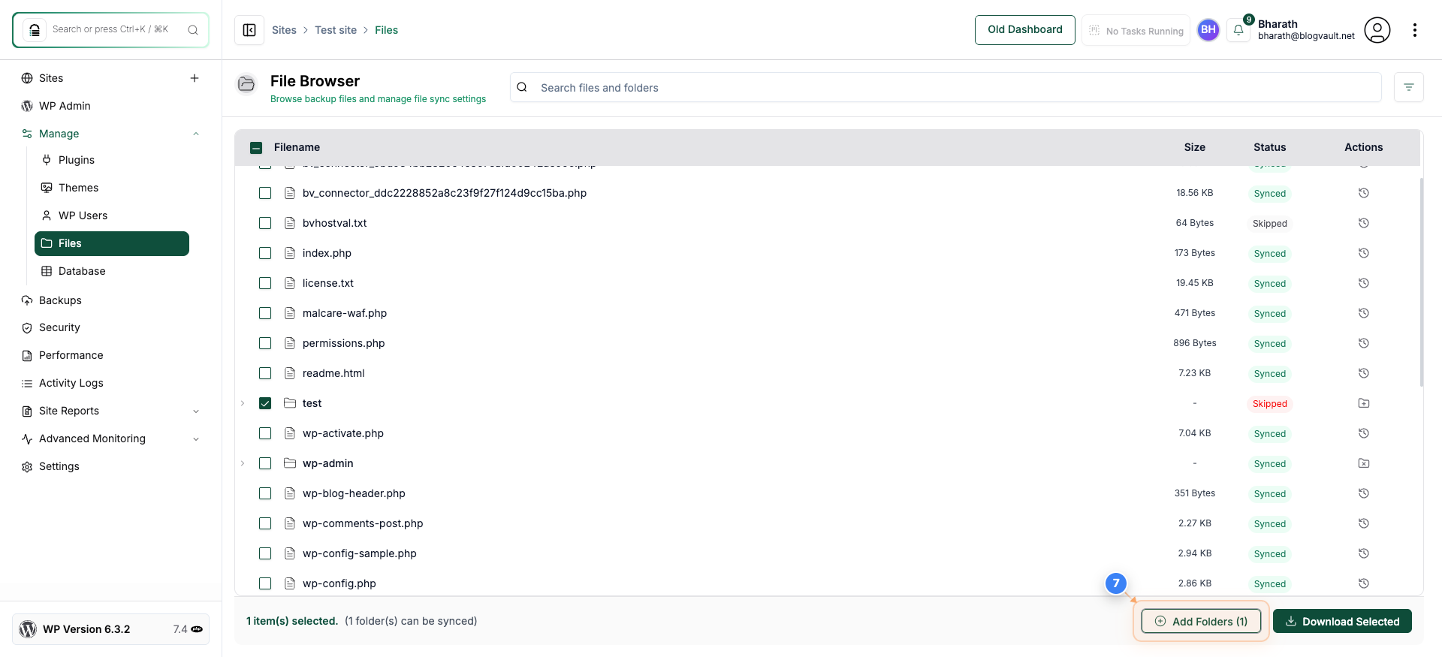View history of malcare-waf.php
1442x657 pixels.
point(1364,313)
